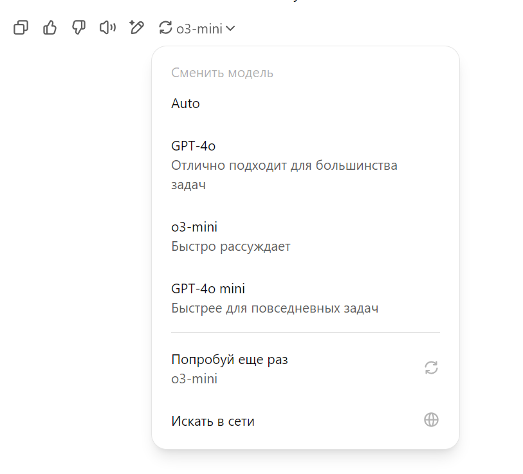The height and width of the screenshot is (474, 523).
Task: Click the globe icon next to Искать в сети
Action: (x=431, y=420)
